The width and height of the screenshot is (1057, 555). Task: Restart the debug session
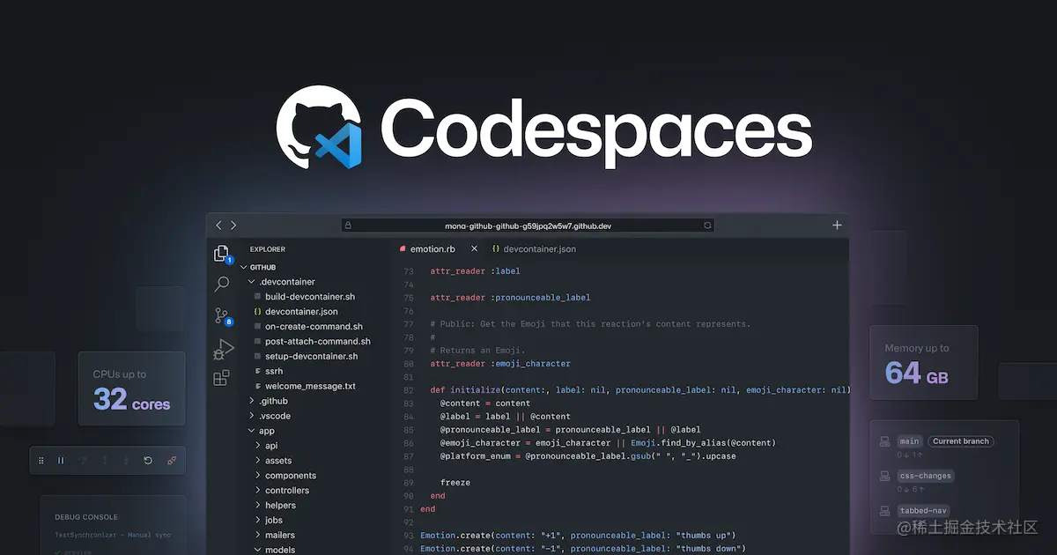[x=148, y=460]
